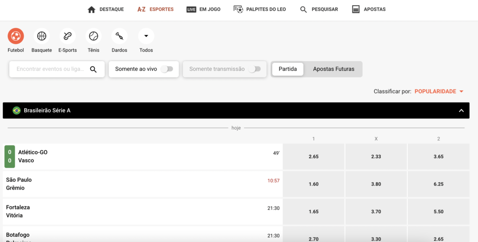Click the Encontrar eventos search field
Viewport: 478px width, 242px height.
[50, 69]
